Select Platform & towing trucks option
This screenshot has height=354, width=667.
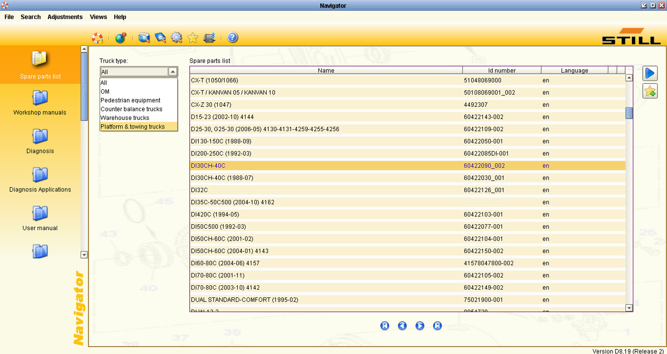pyautogui.click(x=132, y=127)
